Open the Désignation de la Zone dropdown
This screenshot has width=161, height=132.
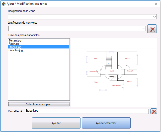pos(155,17)
